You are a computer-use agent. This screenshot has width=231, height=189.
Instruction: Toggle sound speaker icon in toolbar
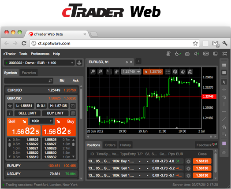click(x=197, y=54)
